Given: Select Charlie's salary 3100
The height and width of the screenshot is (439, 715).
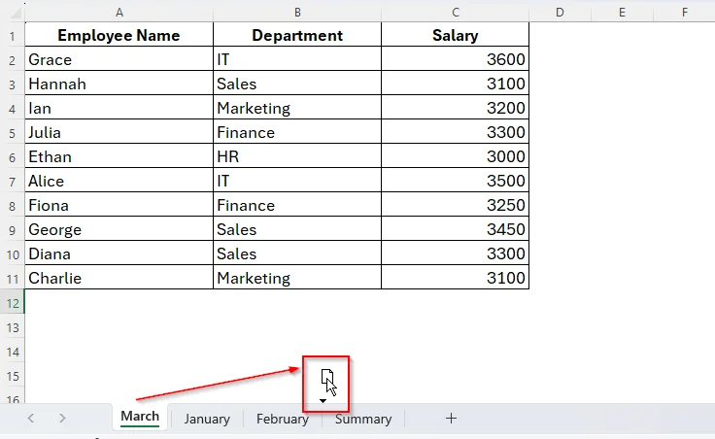Looking at the screenshot, I should pos(455,278).
